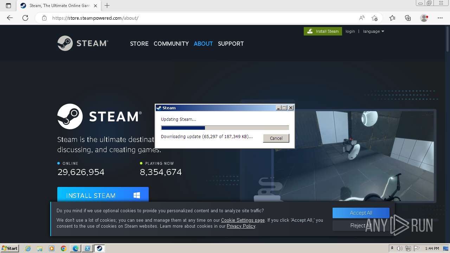
Task: Click the large INSTALL STEAM blue button
Action: pyautogui.click(x=103, y=195)
